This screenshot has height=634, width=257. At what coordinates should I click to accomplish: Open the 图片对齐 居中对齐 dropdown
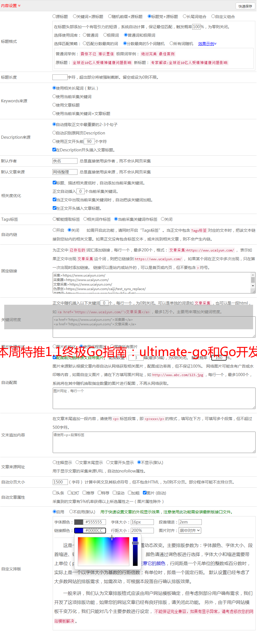pos(190,531)
